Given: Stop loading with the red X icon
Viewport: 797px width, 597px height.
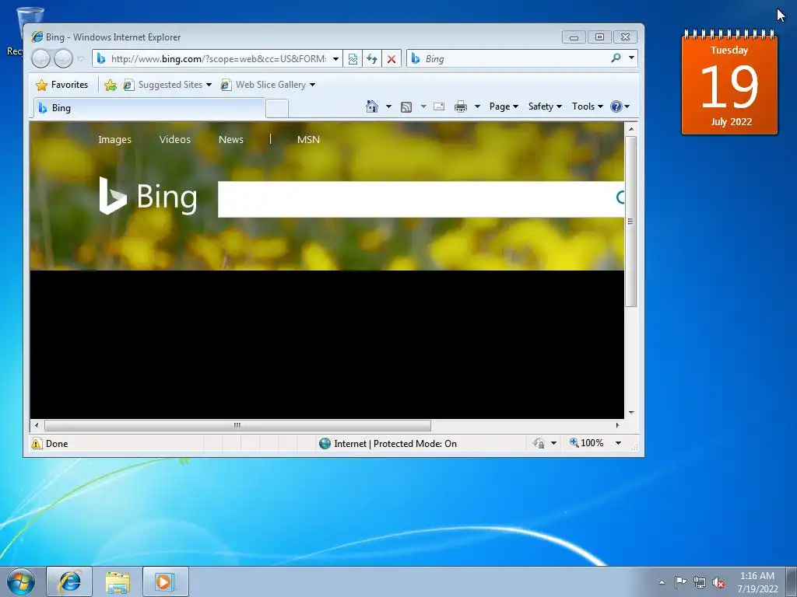Looking at the screenshot, I should (391, 59).
